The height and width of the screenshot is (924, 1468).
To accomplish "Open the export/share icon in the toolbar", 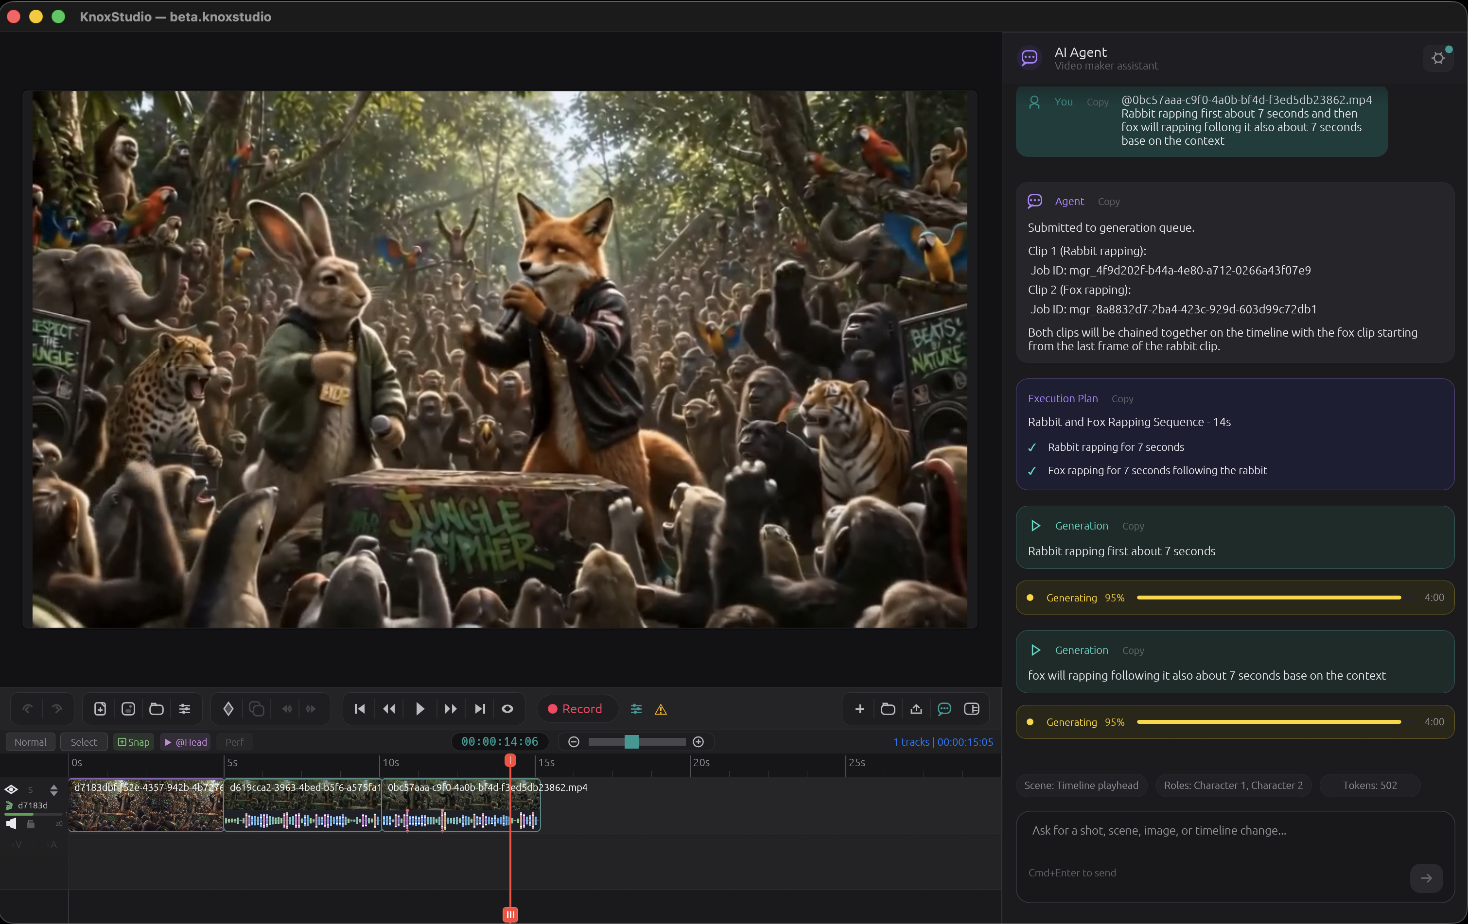I will pos(916,708).
